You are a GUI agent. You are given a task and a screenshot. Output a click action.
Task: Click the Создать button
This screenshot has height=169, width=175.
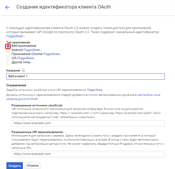(15, 166)
